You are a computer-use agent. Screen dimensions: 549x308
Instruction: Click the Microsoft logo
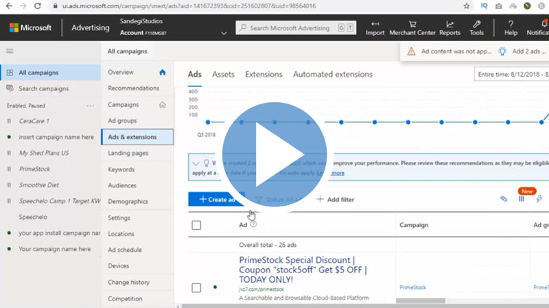coord(30,27)
